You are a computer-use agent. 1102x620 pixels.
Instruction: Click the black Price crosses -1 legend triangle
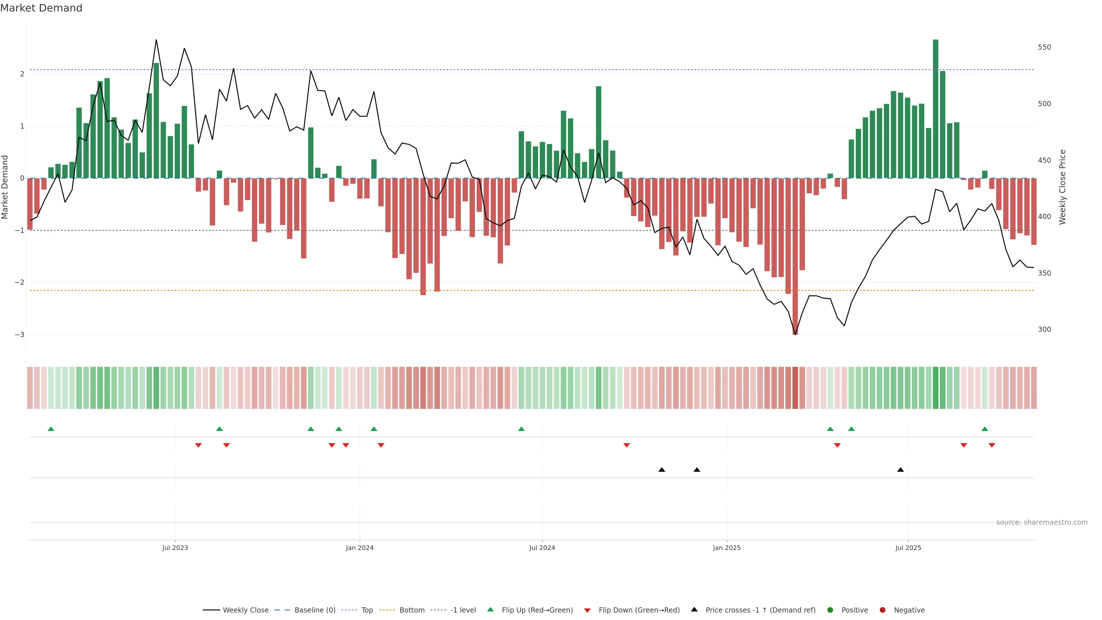[x=694, y=609]
